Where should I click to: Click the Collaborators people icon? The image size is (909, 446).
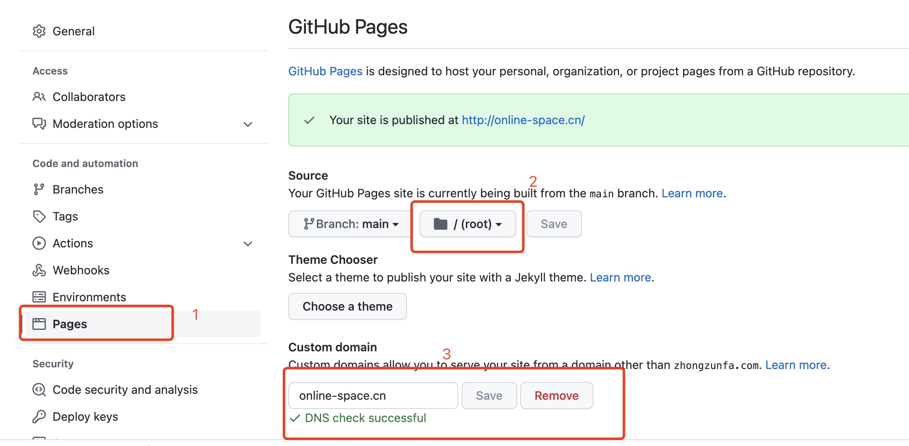pyautogui.click(x=39, y=97)
